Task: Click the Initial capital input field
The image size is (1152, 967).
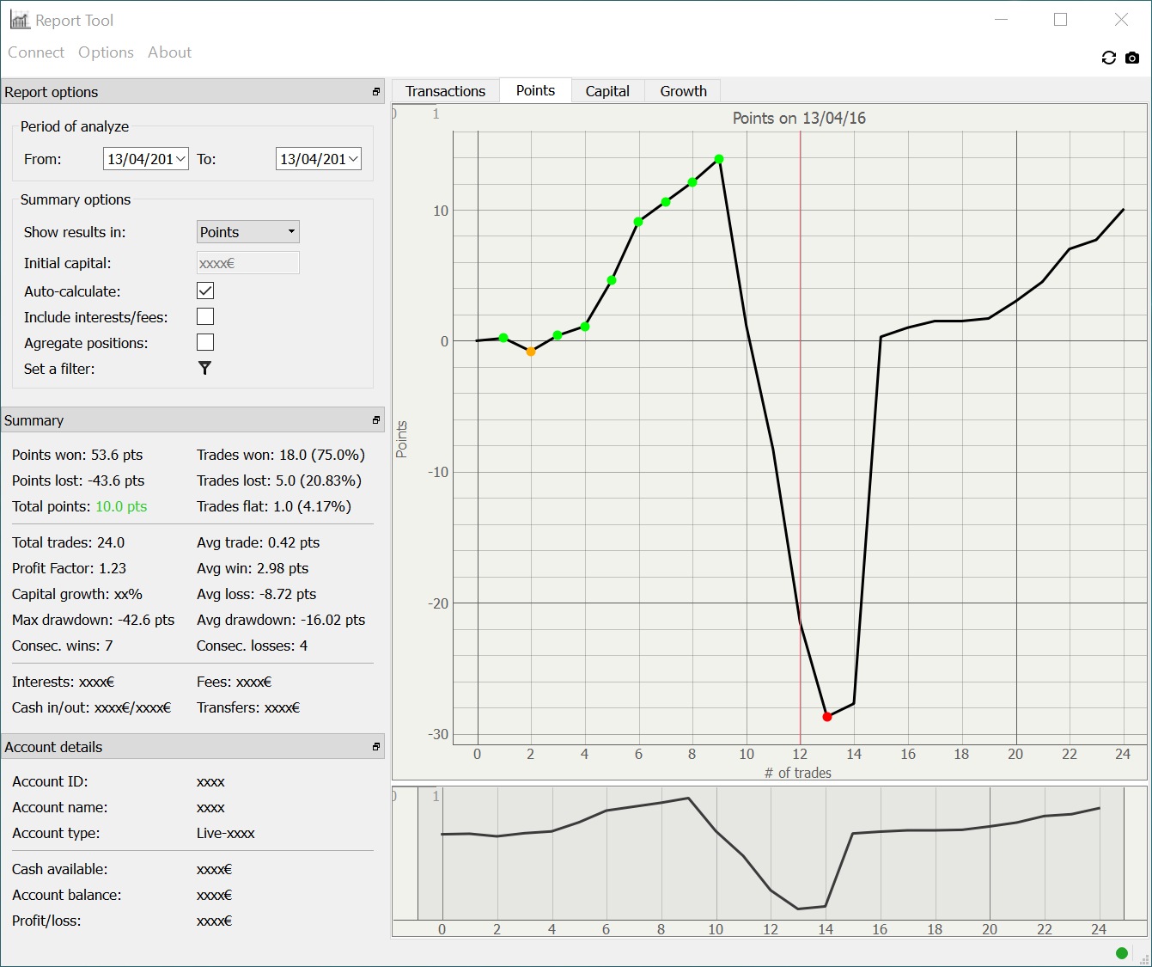Action: pyautogui.click(x=248, y=263)
